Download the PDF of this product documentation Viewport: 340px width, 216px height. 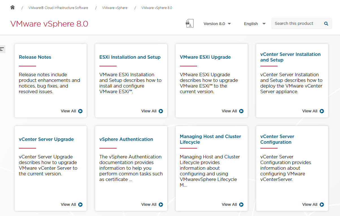click(x=190, y=23)
